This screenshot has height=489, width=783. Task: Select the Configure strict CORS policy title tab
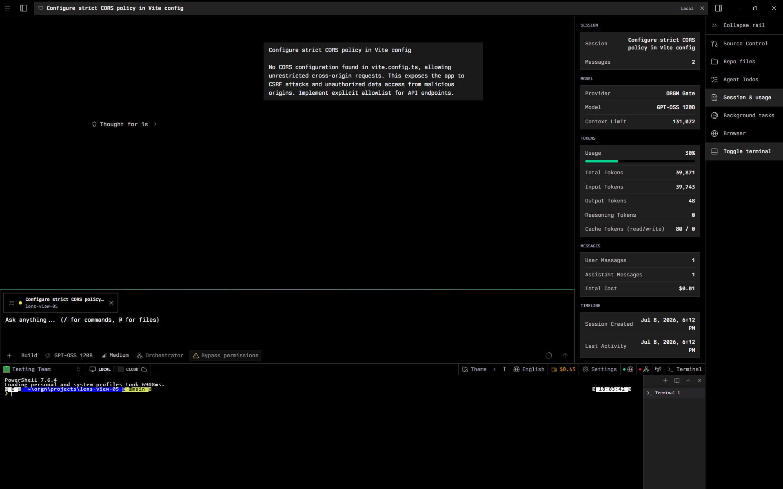tap(370, 8)
